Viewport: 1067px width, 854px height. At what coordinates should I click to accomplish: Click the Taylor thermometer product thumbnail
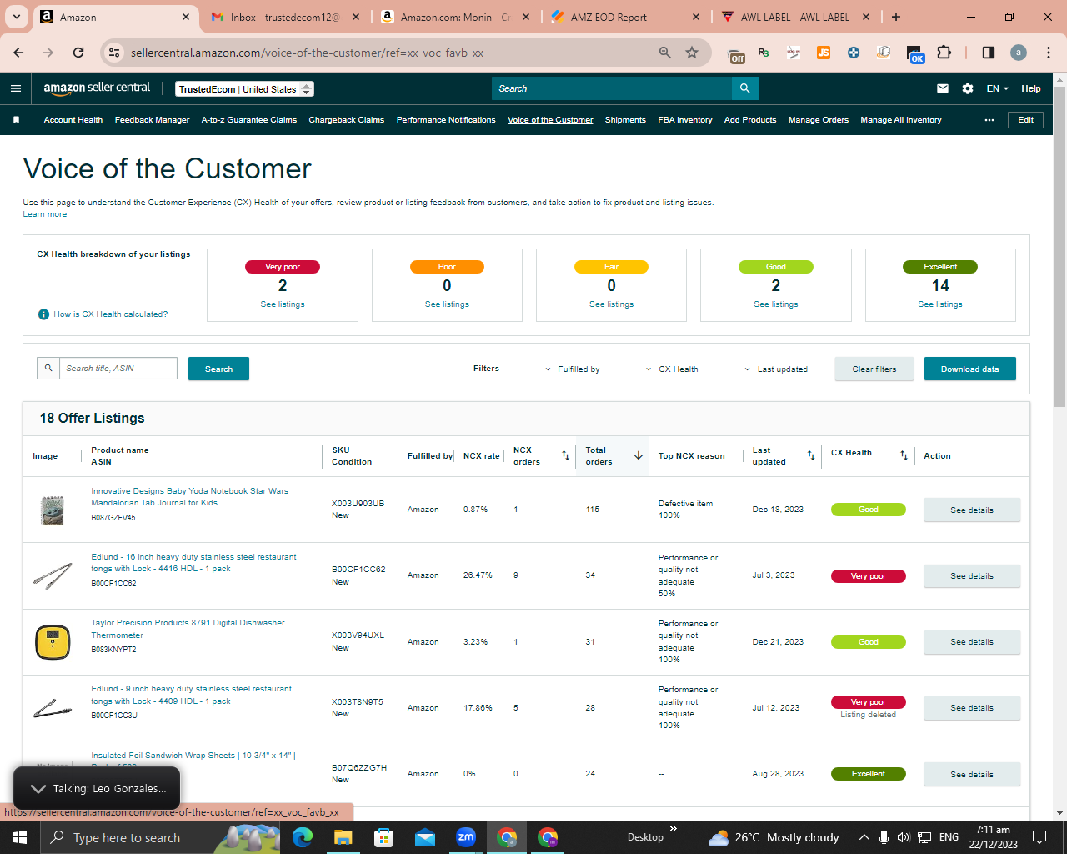tap(53, 642)
